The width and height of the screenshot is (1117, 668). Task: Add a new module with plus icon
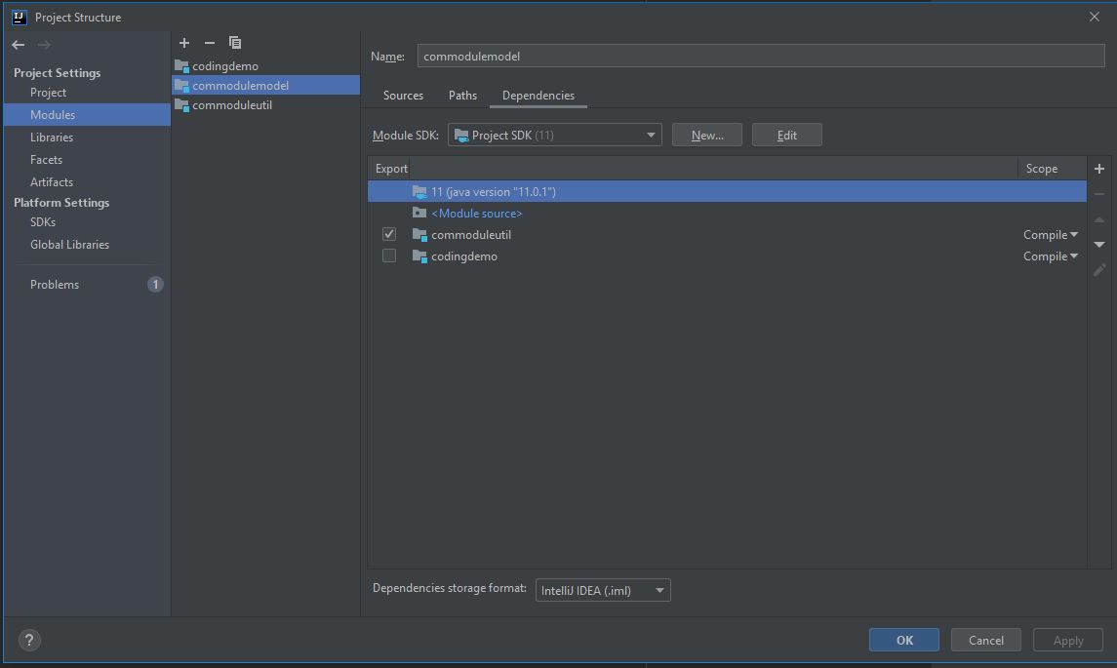click(x=183, y=43)
